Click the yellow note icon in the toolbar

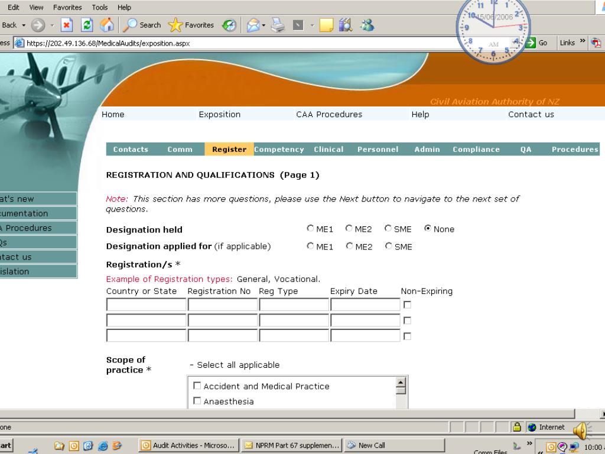pos(326,25)
